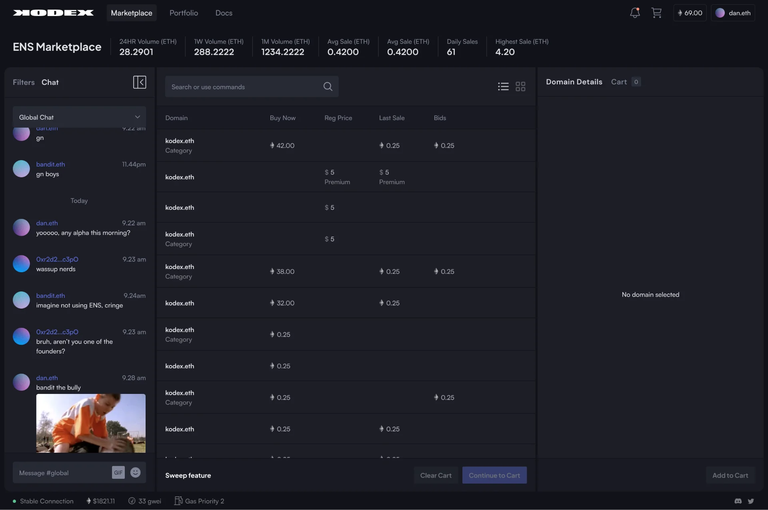
Task: Click the KODEX logo
Action: [x=54, y=13]
